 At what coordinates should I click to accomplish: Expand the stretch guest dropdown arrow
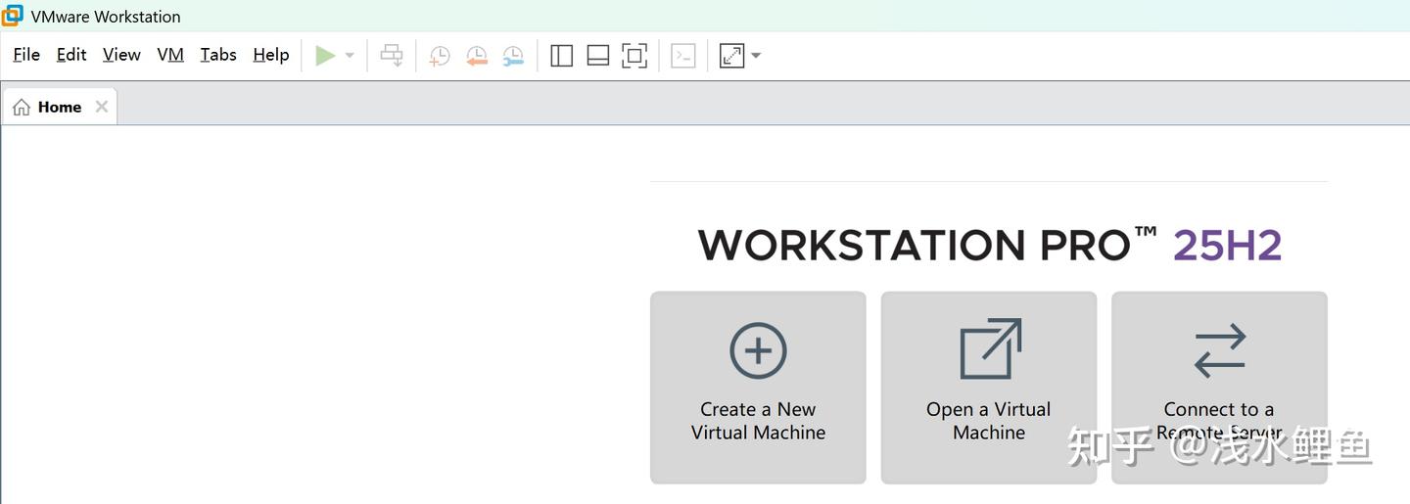point(756,56)
